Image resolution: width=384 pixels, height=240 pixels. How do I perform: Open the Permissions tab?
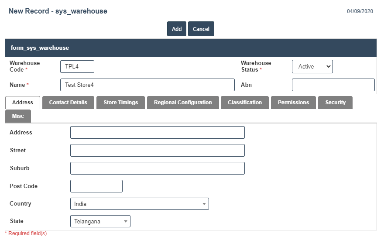point(293,103)
